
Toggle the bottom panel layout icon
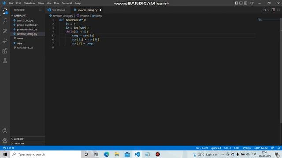point(241,3)
